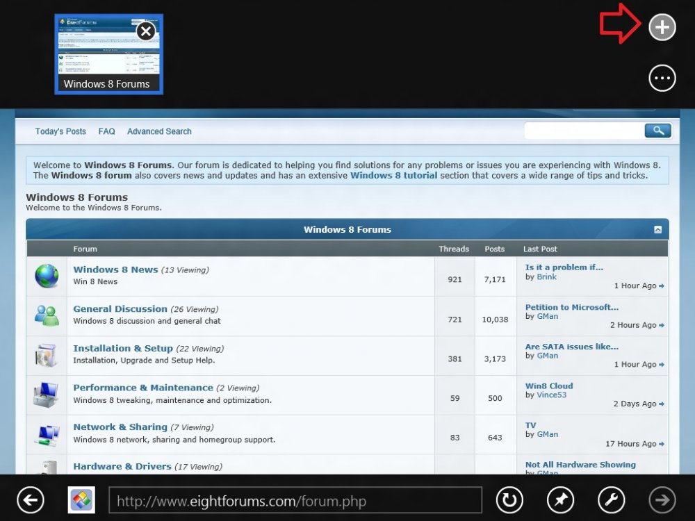Viewport: 695px width, 521px height.
Task: Open the Network & Sharing forum
Action: pyautogui.click(x=120, y=427)
